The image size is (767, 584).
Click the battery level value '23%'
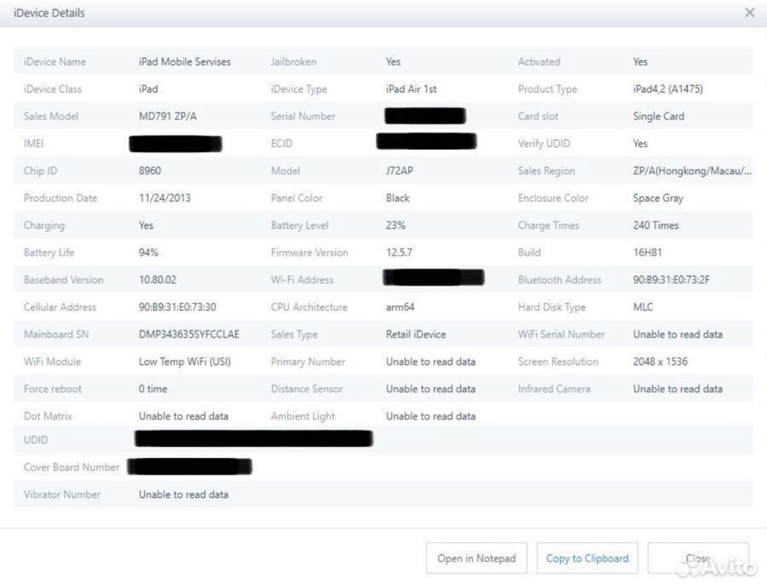(396, 225)
